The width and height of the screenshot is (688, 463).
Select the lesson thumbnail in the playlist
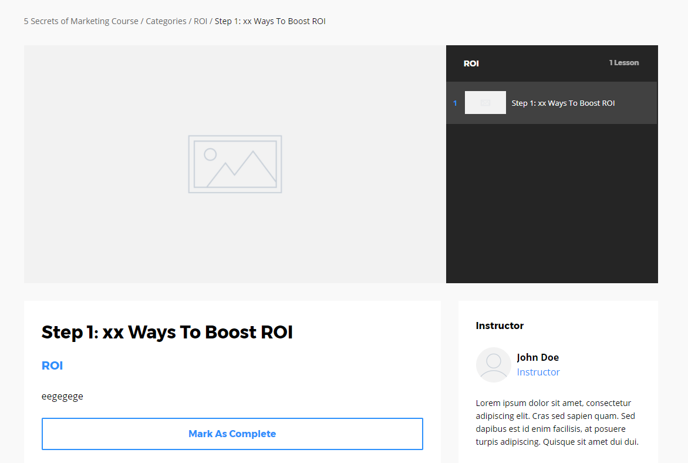(485, 103)
